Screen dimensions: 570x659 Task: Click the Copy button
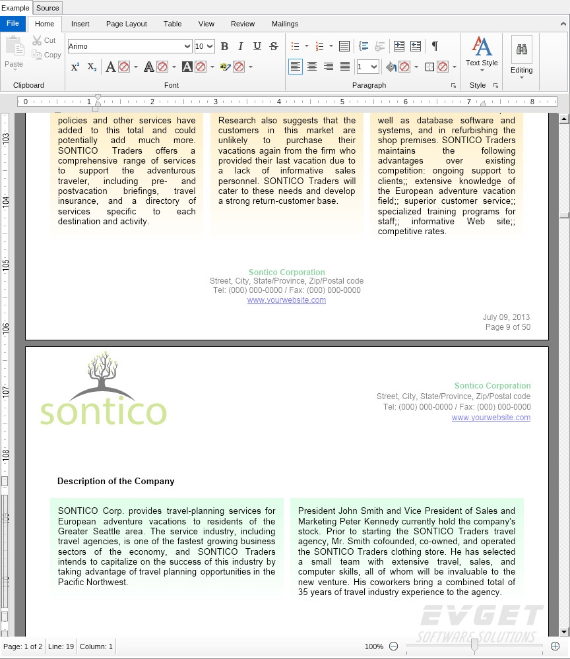pos(46,55)
